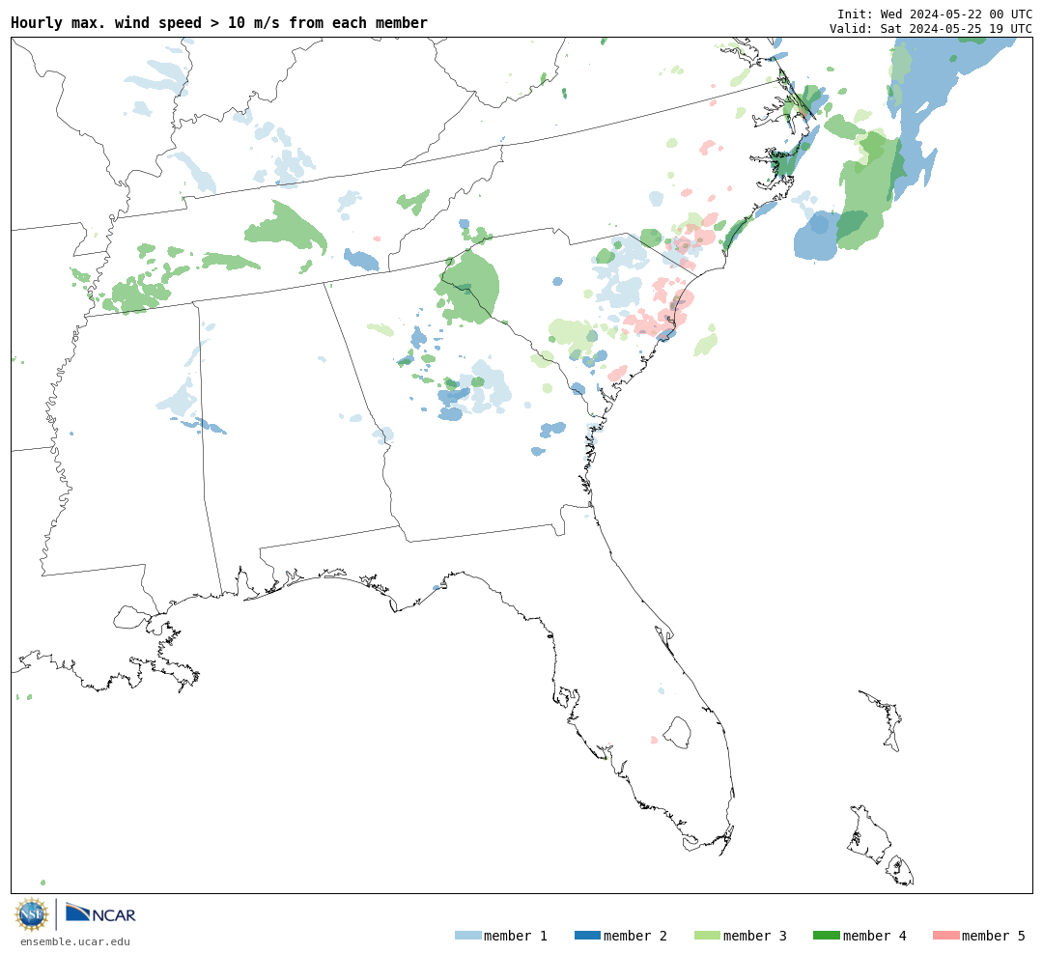Select the 'member 4' legend label

(875, 936)
